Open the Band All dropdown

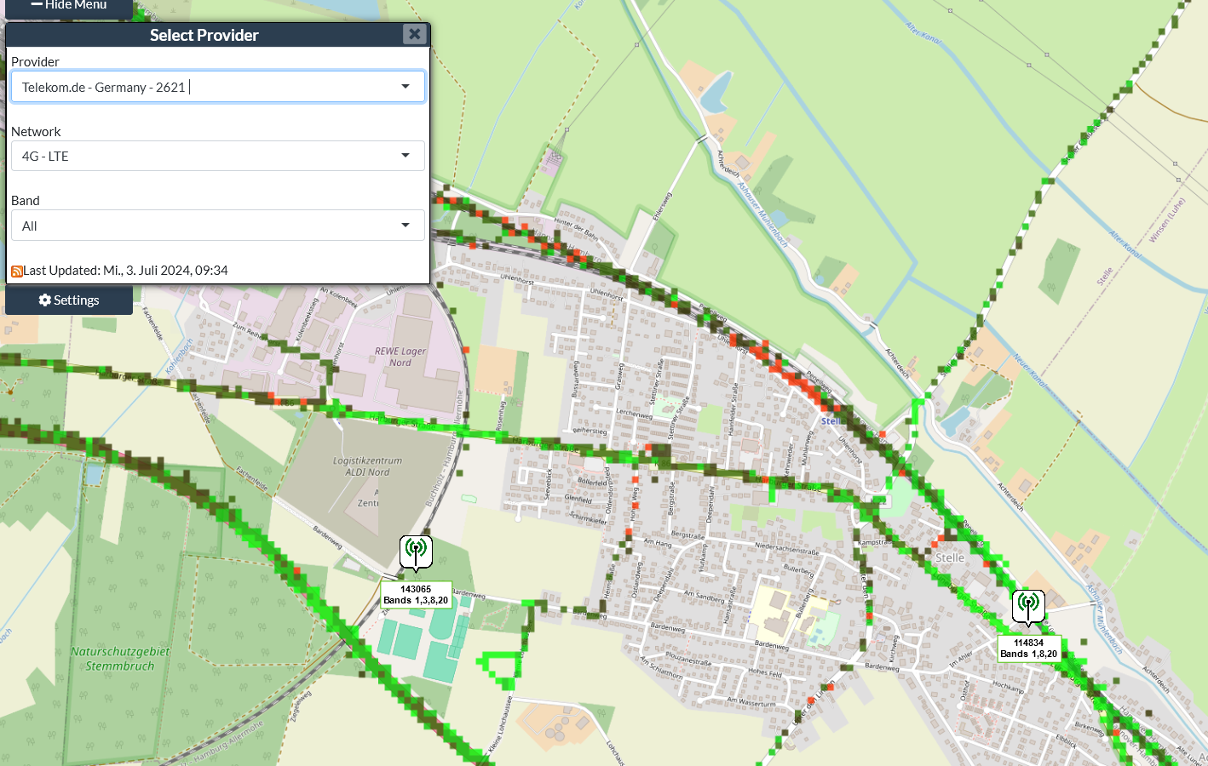[x=217, y=226]
